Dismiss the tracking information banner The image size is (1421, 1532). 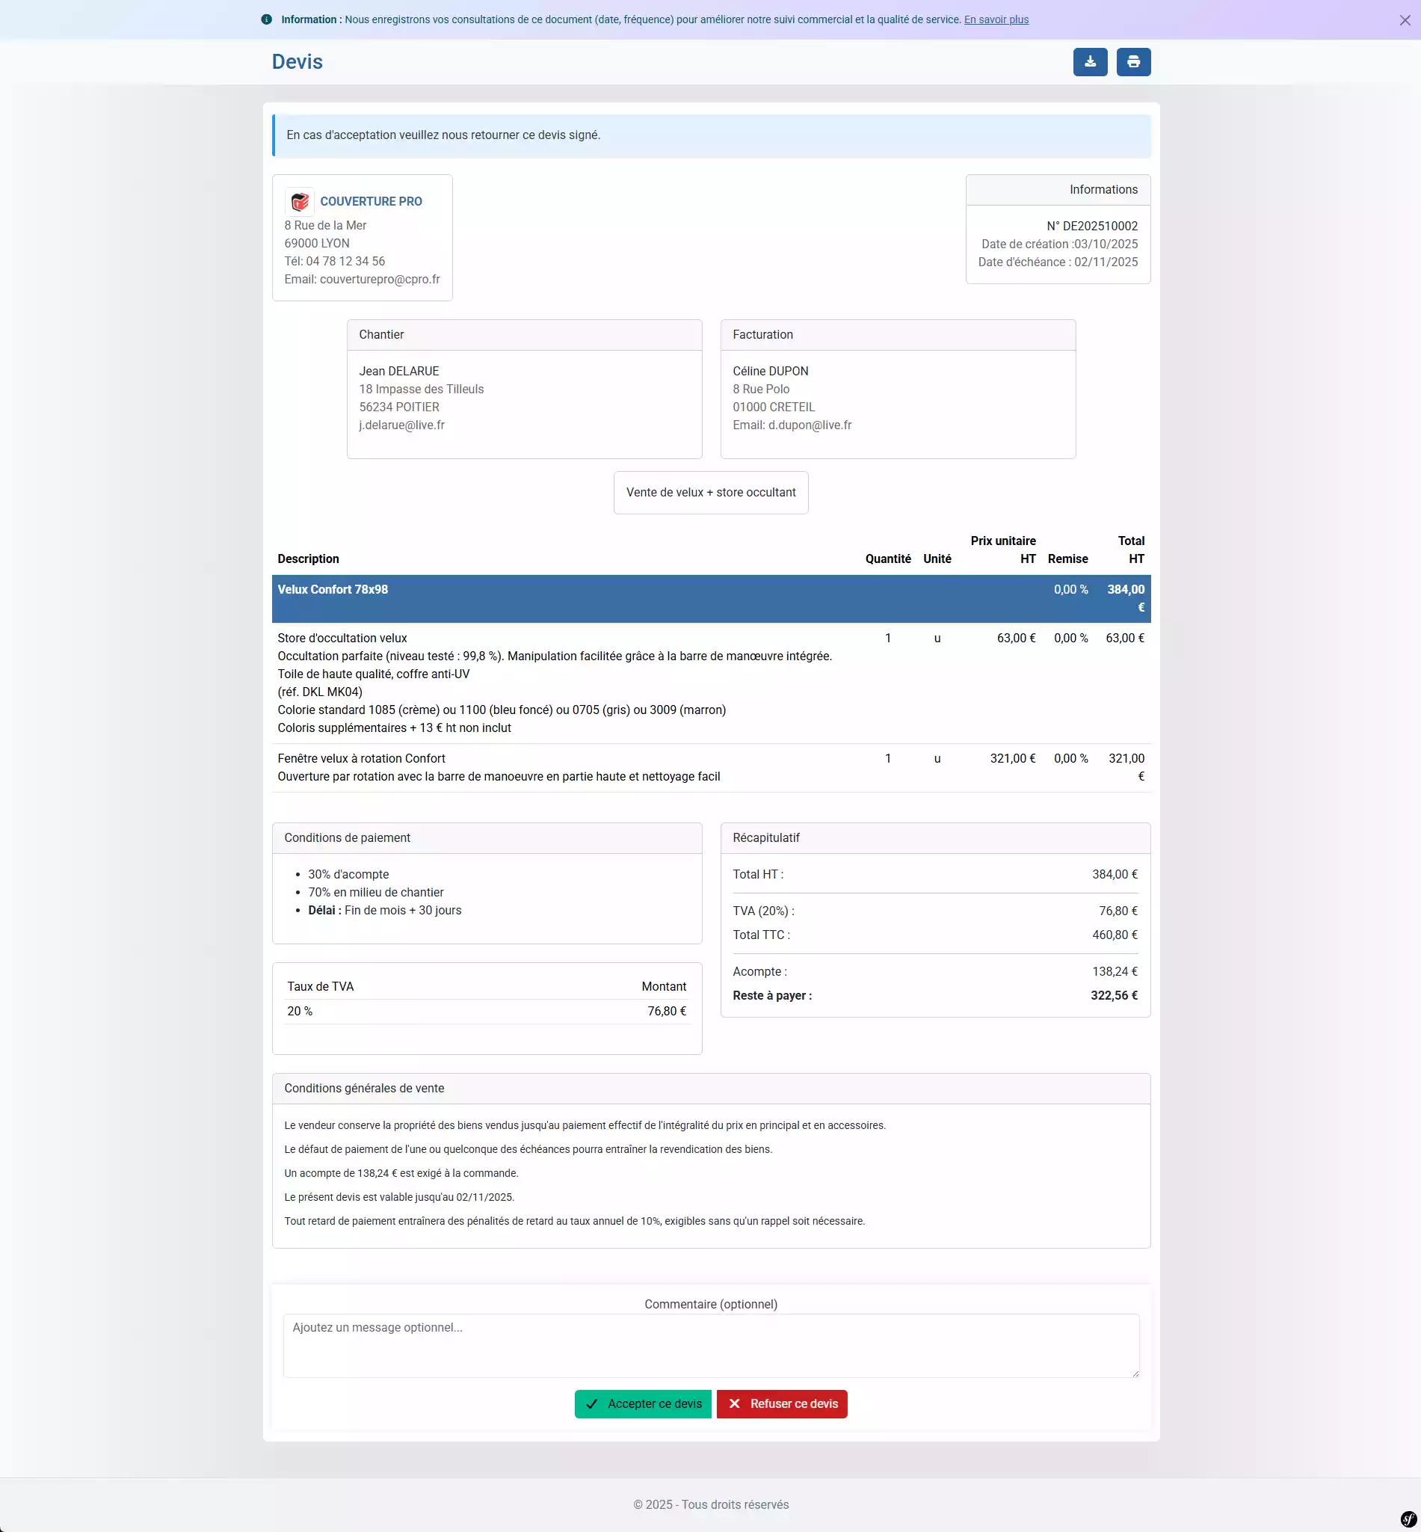pos(1403,20)
